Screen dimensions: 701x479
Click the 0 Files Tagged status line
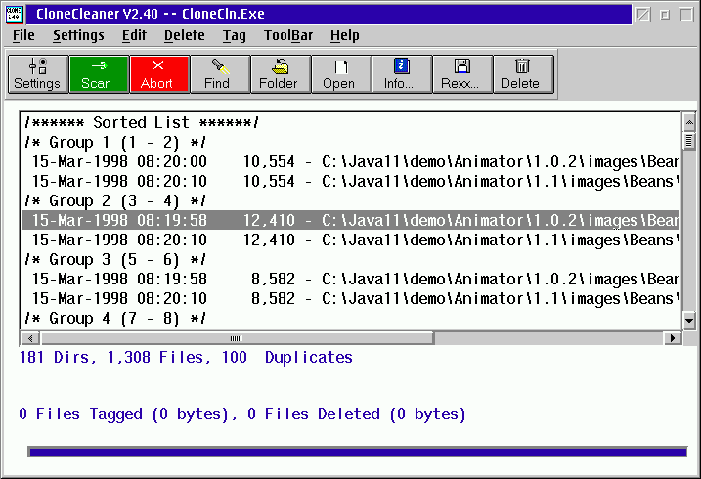(241, 414)
